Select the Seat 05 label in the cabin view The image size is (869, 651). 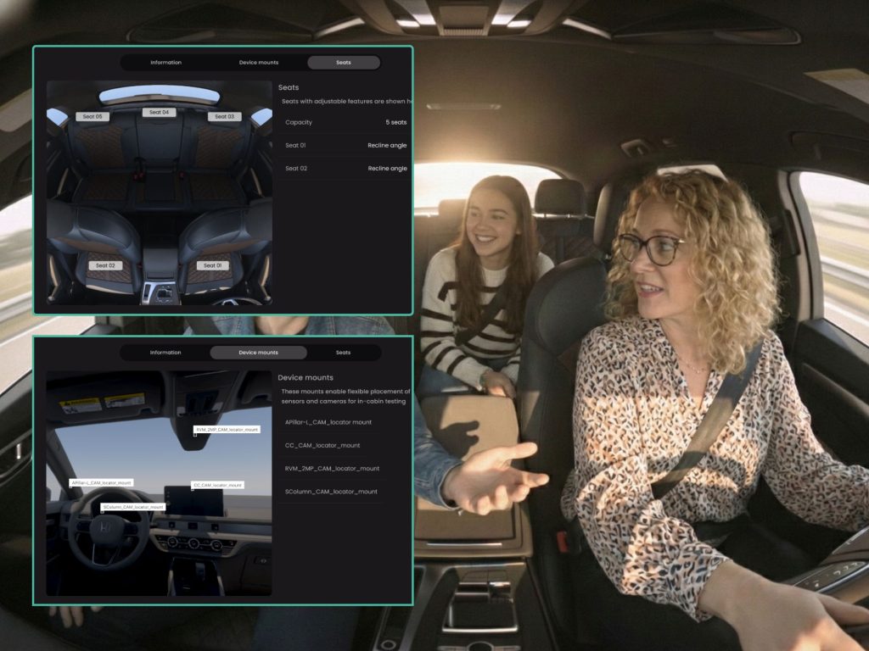pyautogui.click(x=93, y=117)
